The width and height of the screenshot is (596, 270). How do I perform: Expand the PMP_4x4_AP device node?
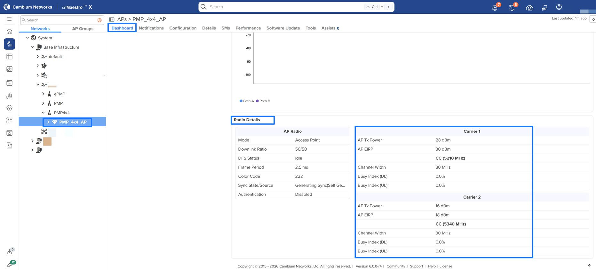click(48, 122)
